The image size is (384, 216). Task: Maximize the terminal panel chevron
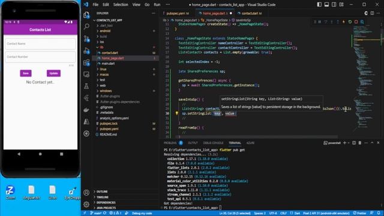coord(372,143)
